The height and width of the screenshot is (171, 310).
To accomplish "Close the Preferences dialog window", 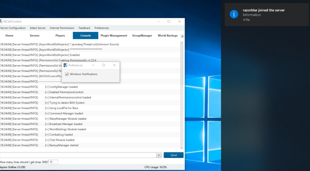I will pyautogui.click(x=114, y=65).
